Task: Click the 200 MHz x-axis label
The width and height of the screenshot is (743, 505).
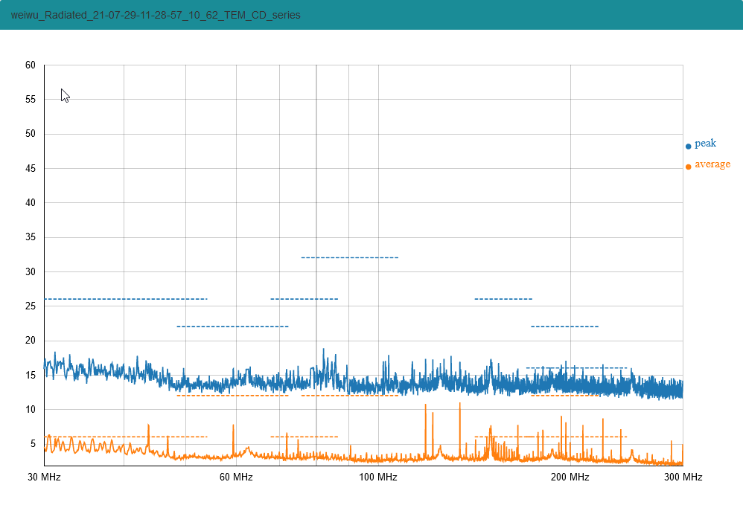Action: (570, 477)
